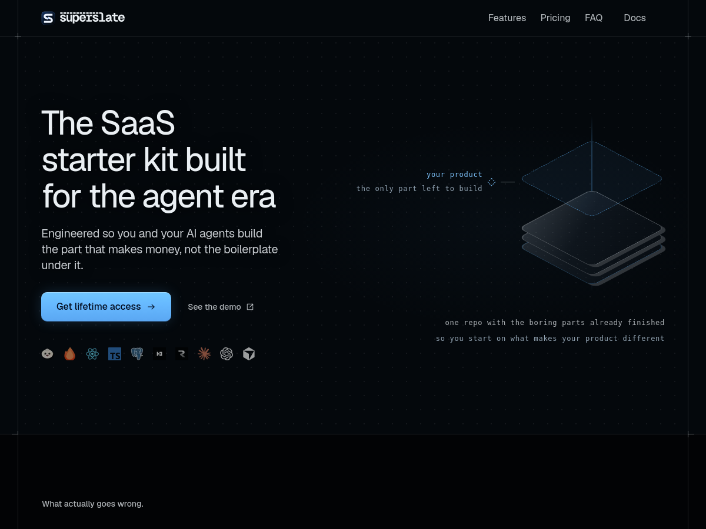706x529 pixels.
Task: Click the OpenAI knot logo
Action: [227, 354]
